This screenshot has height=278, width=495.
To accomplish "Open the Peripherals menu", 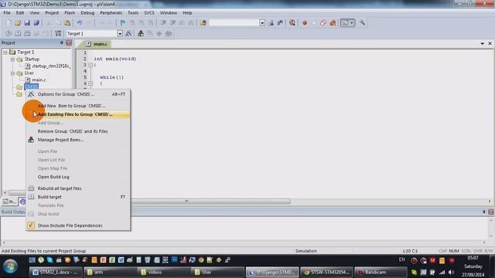I will coord(111,13).
